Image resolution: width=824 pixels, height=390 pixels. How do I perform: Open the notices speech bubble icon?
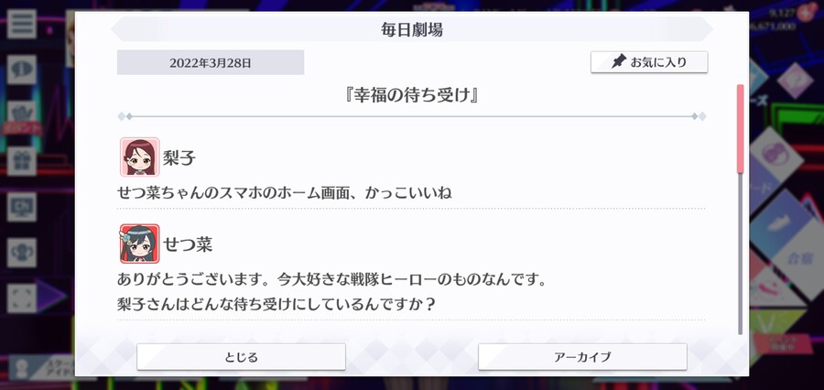pos(22,70)
